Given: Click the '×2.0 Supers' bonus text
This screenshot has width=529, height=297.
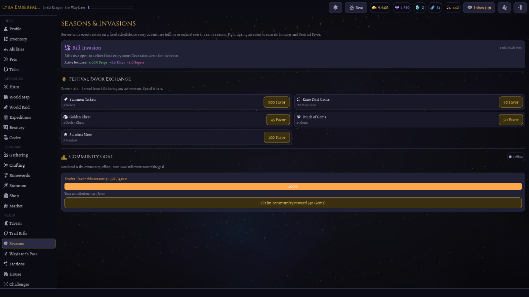Looking at the screenshot, I should (136, 62).
